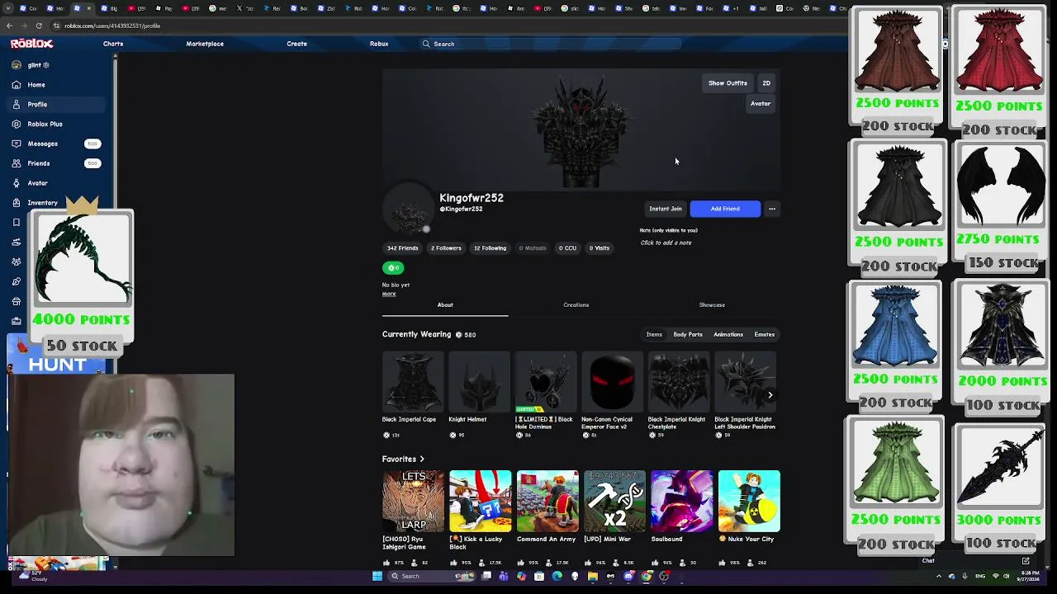Viewport: 1057px width, 594px height.
Task: Click the green Robux badge under the friend counts
Action: [x=393, y=267]
